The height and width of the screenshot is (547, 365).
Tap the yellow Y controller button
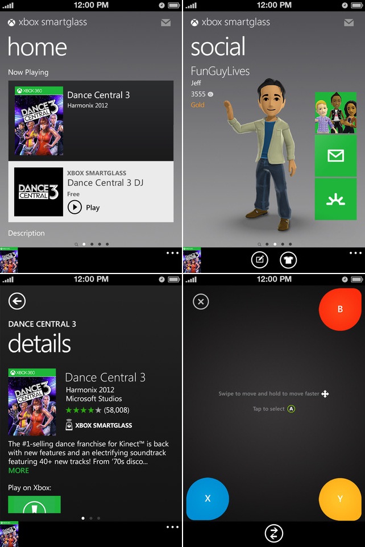tap(340, 499)
